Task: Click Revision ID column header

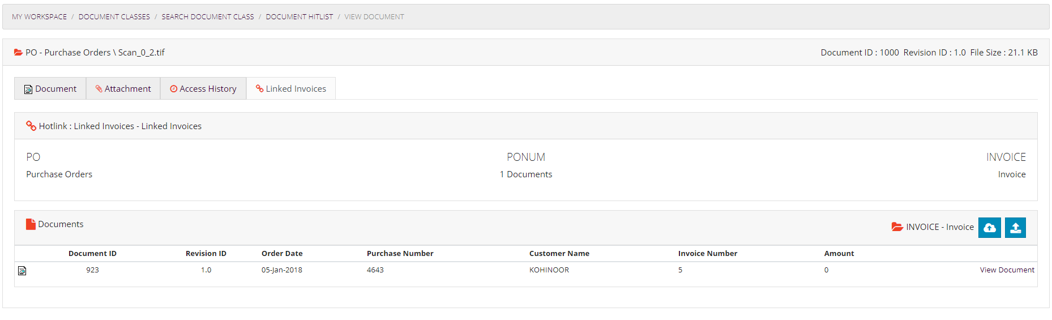Action: [x=206, y=254]
